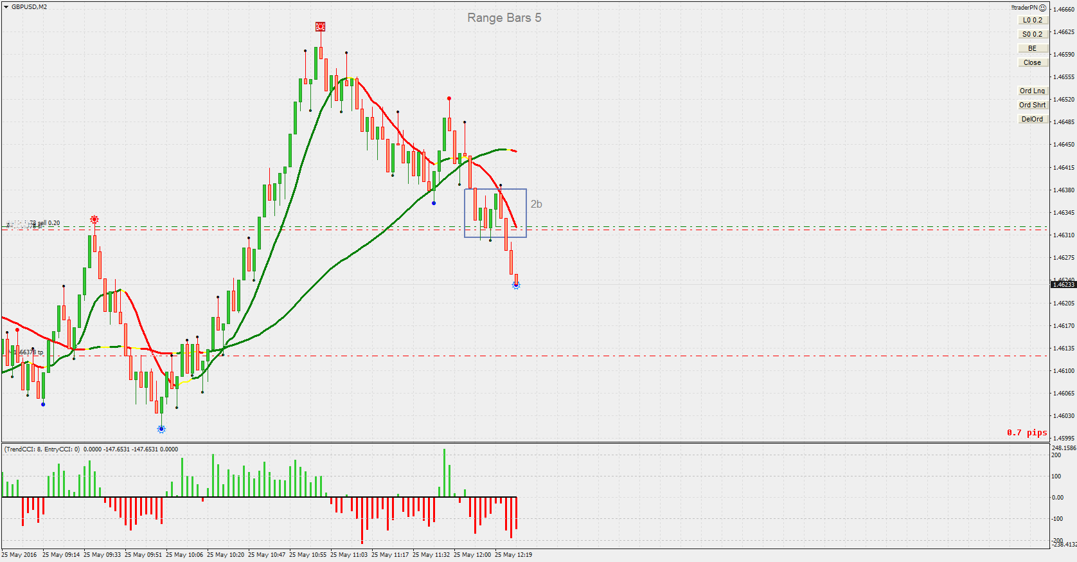Open the GBPUSD,M2 chart dropdown arrow

(x=6, y=7)
